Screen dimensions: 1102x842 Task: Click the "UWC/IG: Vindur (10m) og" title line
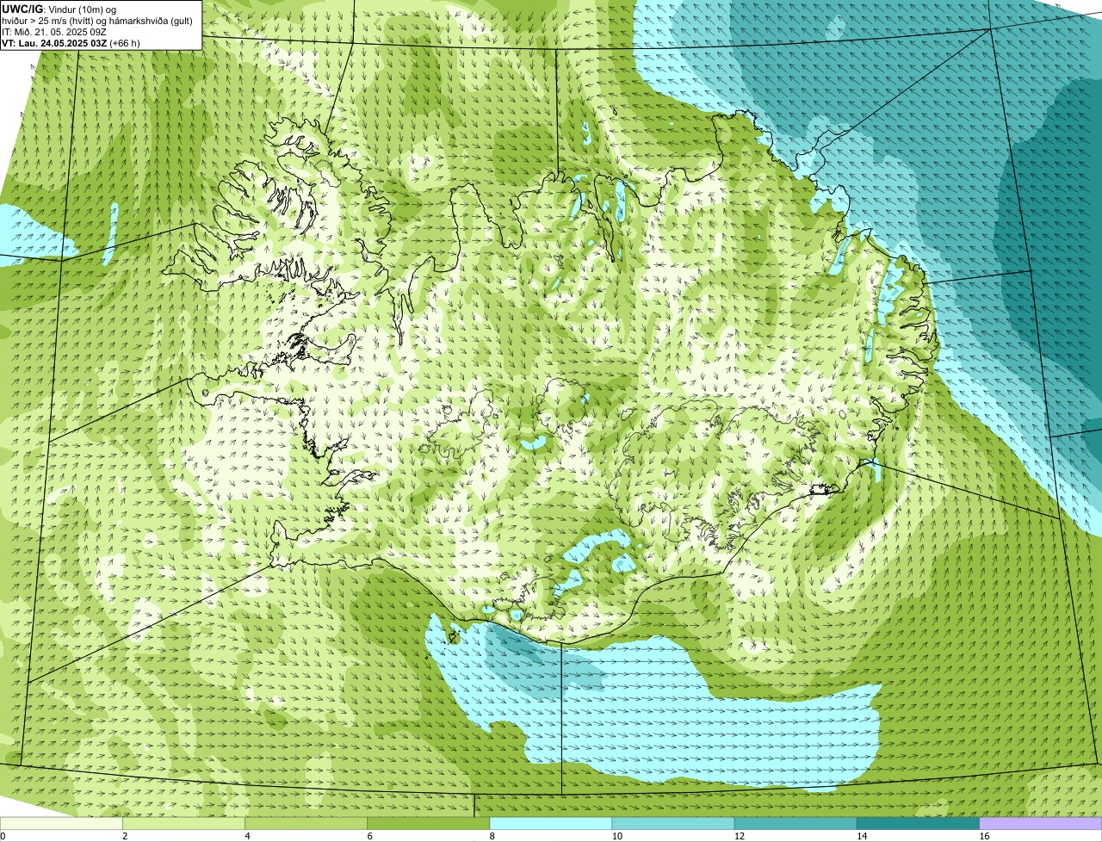coord(59,9)
